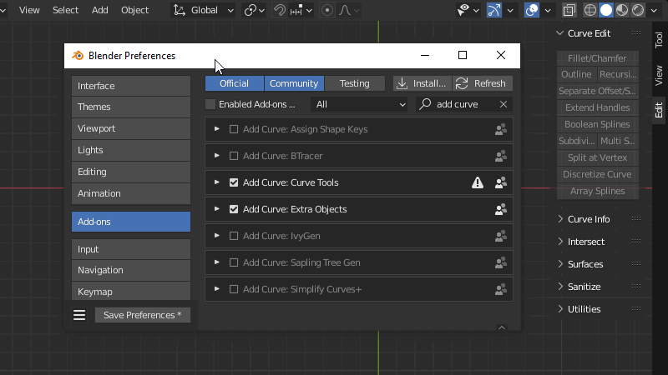Screen dimensions: 668x375
Task: Click community icon on Curve Tools row
Action: 501,182
